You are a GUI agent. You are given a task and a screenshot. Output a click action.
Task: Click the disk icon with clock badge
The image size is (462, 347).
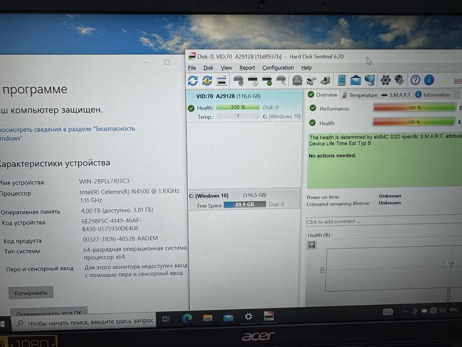(253, 81)
